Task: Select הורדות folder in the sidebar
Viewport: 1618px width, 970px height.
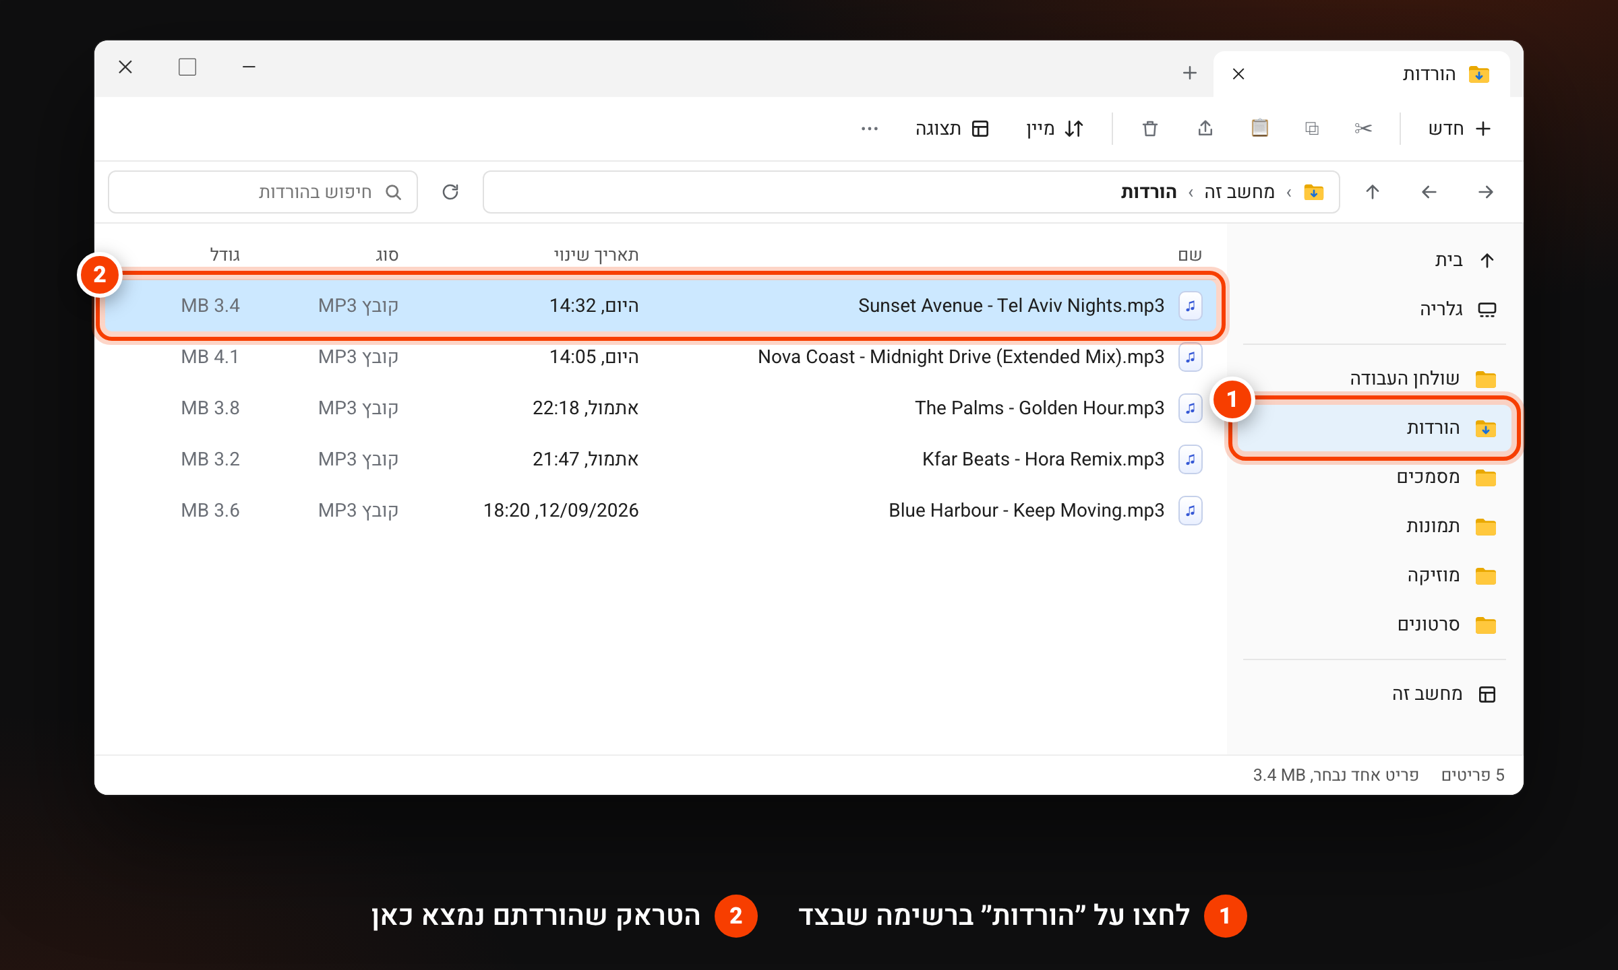Action: click(x=1375, y=428)
